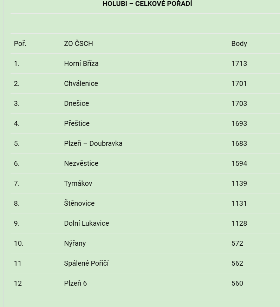Click the Horní Bříza table entry
This screenshot has height=307, width=280.
(x=81, y=63)
